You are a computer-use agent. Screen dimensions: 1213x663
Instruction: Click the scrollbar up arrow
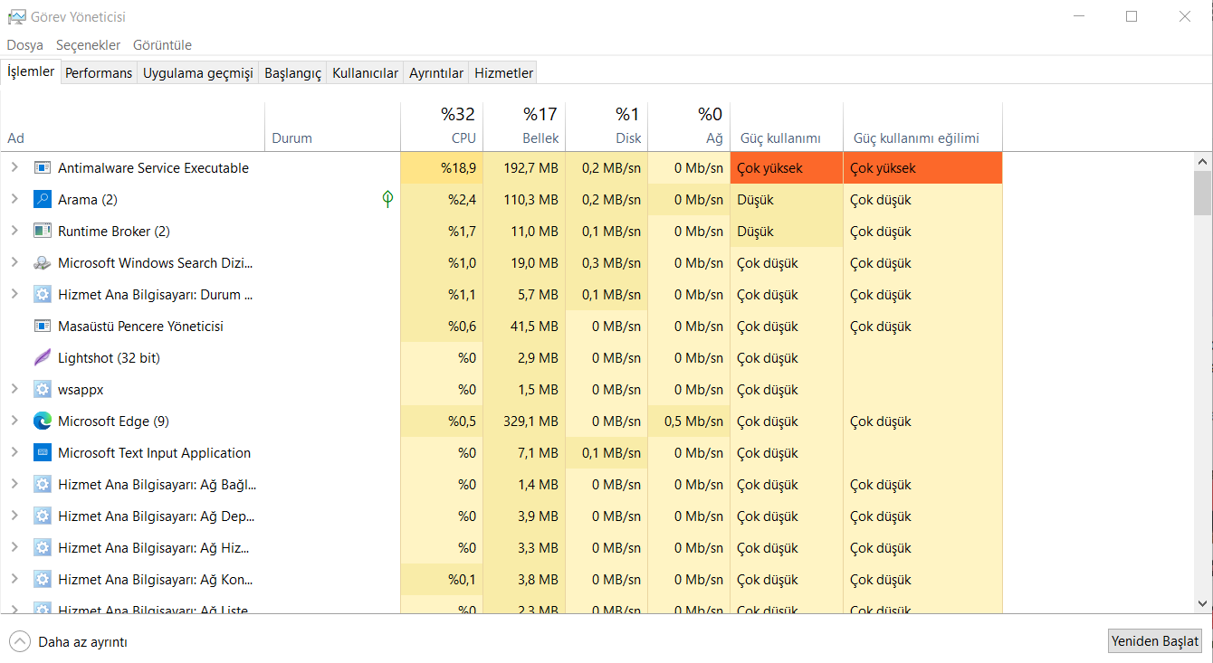click(x=1203, y=161)
